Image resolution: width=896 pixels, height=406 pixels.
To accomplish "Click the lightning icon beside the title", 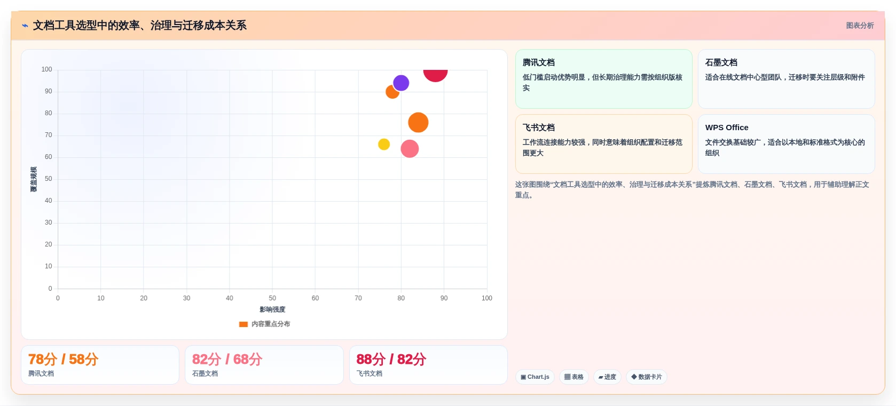I will point(25,26).
